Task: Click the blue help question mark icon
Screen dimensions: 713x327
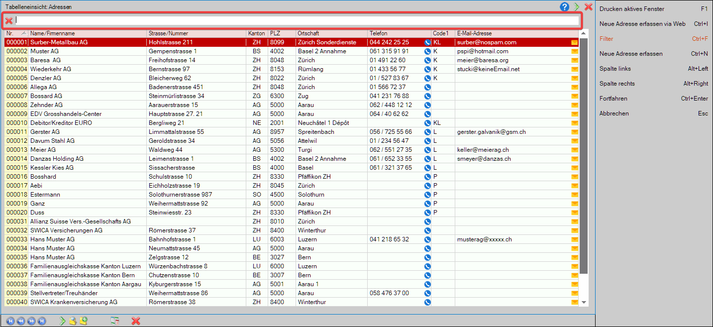Action: pos(564,7)
